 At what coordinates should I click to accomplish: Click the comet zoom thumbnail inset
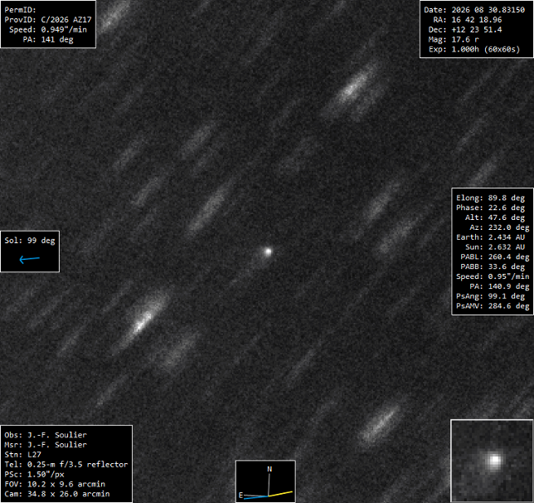click(x=492, y=461)
